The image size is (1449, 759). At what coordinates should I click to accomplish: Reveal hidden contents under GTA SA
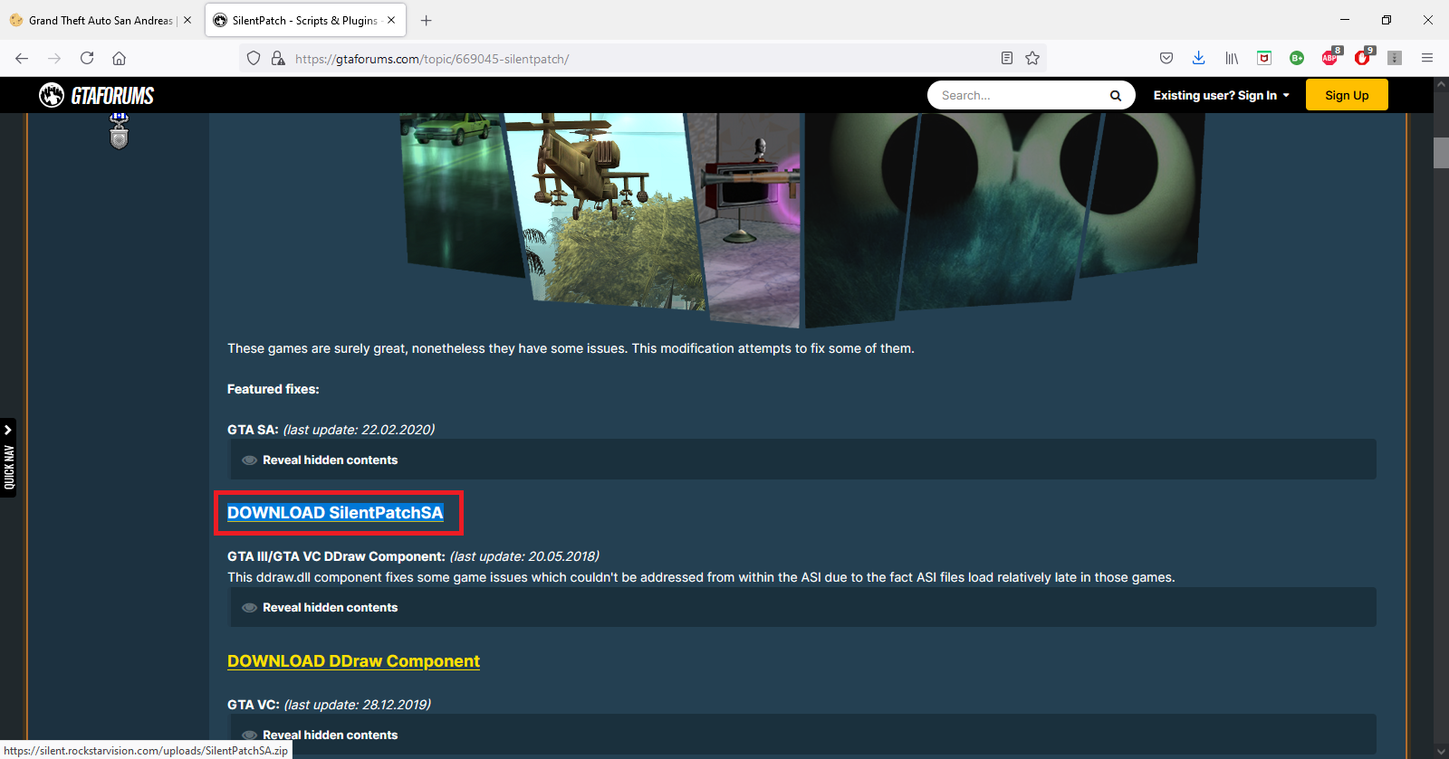(x=803, y=460)
